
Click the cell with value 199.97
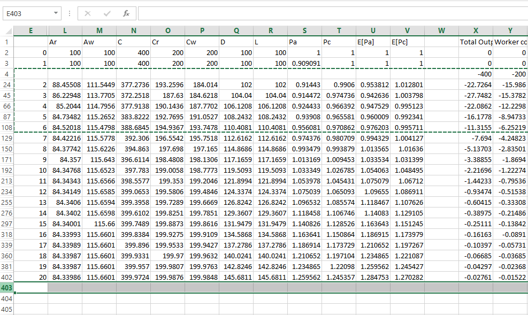(167, 256)
